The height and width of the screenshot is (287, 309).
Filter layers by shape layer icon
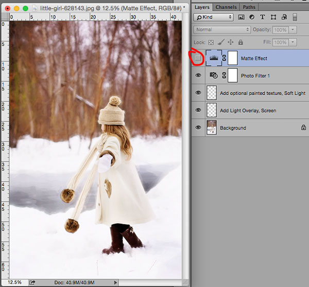point(273,17)
